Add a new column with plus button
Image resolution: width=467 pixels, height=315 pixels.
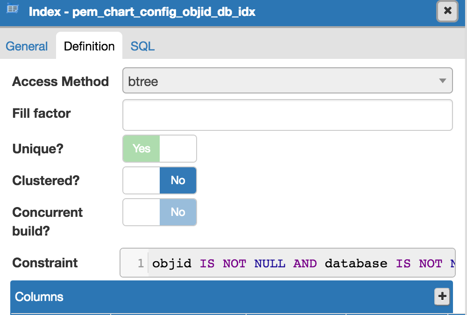441,296
